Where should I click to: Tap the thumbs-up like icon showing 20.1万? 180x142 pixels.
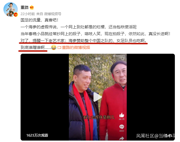(121, 115)
